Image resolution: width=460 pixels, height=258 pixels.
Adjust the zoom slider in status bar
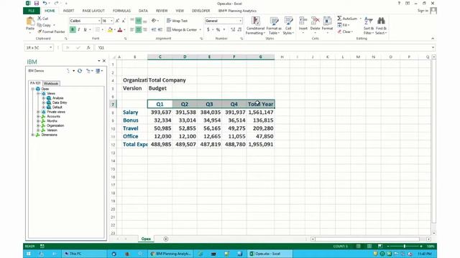(404, 247)
